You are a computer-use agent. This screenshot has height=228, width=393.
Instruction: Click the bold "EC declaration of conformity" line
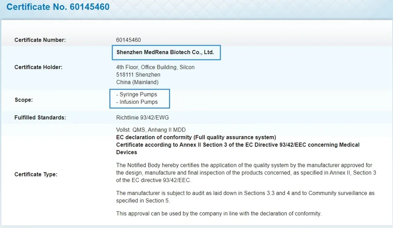[x=196, y=137]
